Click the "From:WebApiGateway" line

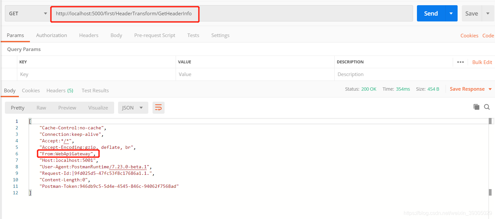[68, 154]
